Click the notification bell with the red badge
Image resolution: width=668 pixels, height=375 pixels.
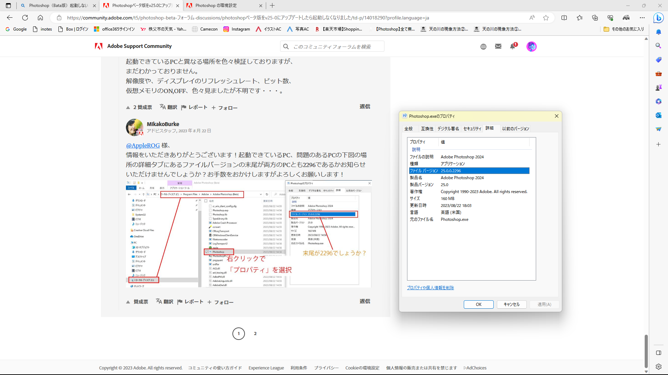click(512, 47)
